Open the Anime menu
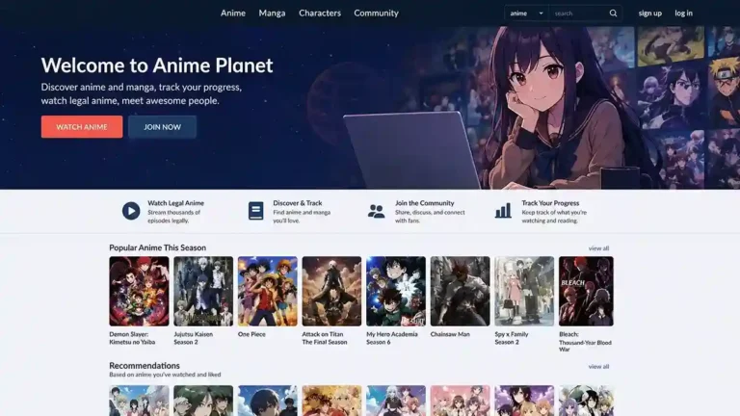Screen dimensions: 740x416 click(232, 13)
